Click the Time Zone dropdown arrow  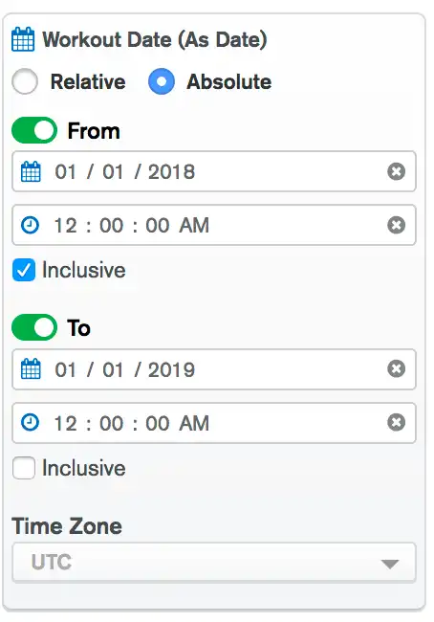coord(390,564)
